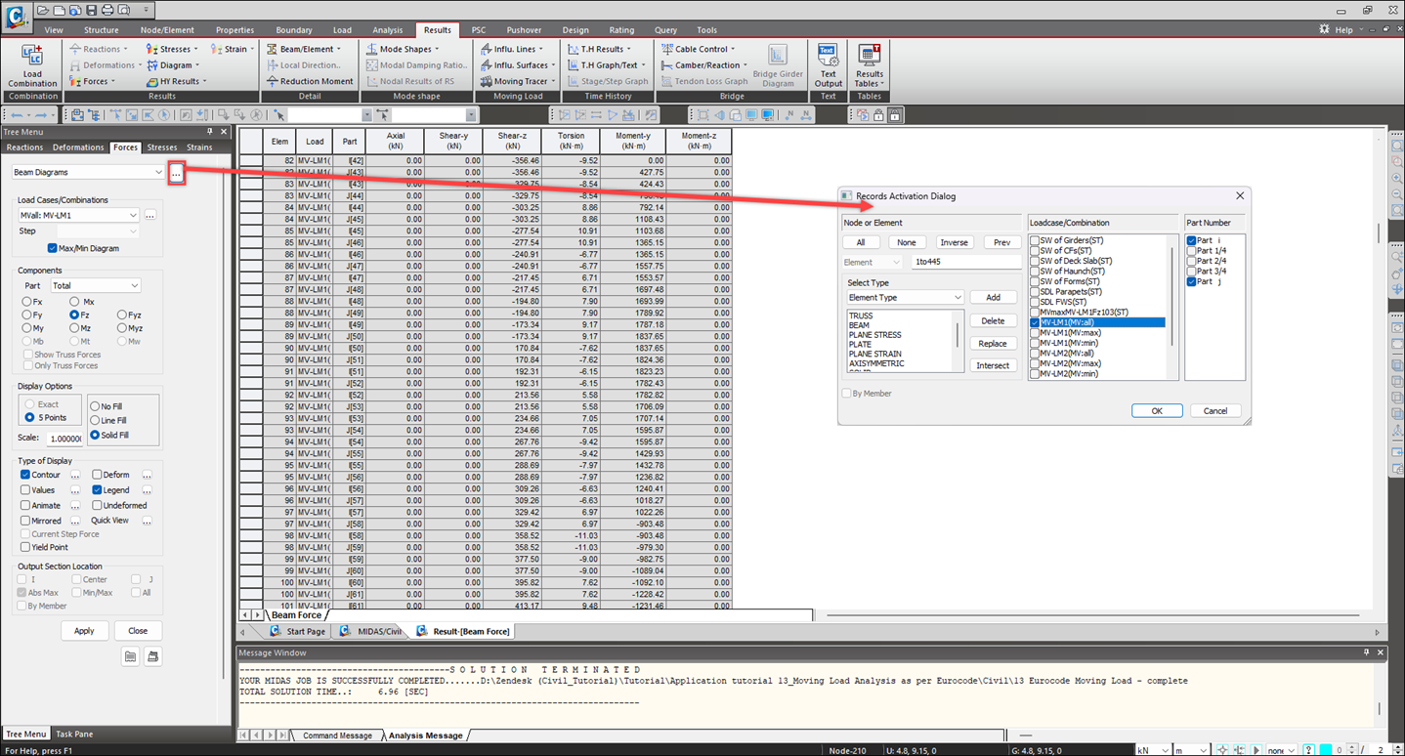Click the Print Preview icon in the quick access toolbar
Image resolution: width=1405 pixels, height=756 pixels.
pos(122,10)
